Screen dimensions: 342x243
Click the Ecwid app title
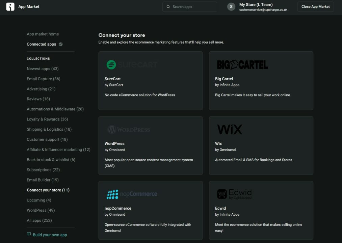pyautogui.click(x=220, y=209)
